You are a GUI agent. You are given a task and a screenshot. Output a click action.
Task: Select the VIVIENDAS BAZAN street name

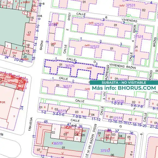tap(123, 66)
